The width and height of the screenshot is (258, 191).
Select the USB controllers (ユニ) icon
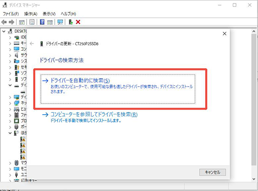point(17,175)
